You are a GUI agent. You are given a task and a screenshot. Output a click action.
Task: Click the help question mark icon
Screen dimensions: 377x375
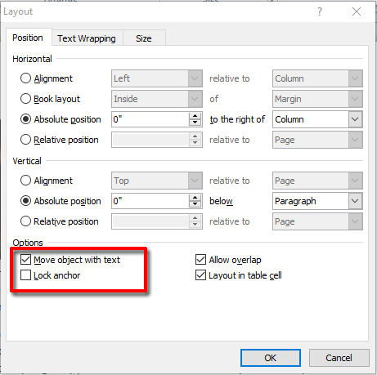click(x=320, y=11)
